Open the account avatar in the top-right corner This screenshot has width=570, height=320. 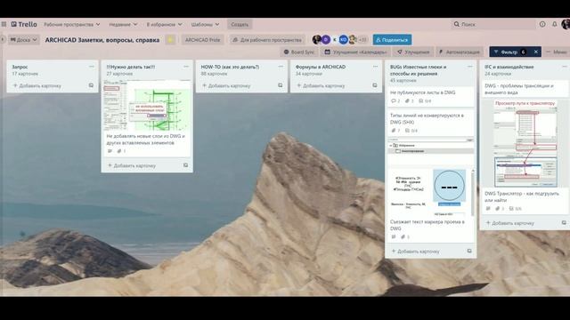click(566, 24)
